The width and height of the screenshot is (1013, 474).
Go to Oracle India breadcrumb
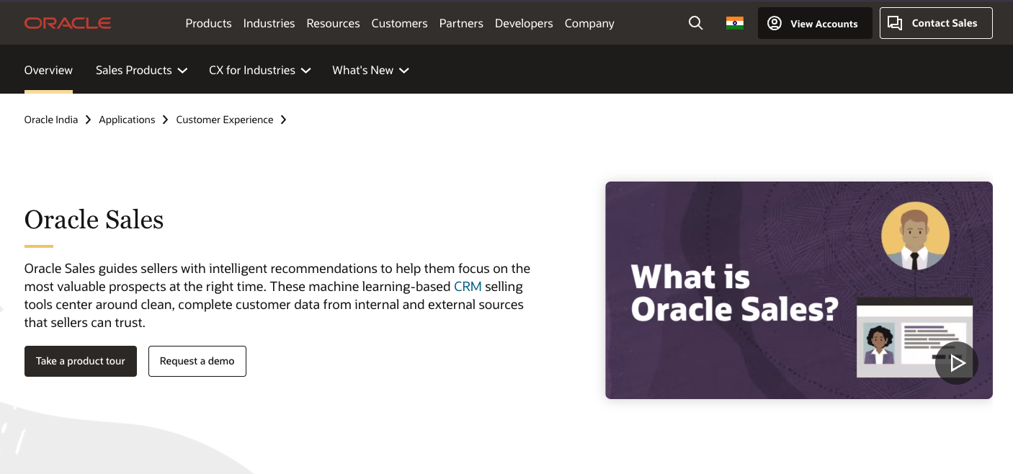pos(51,120)
